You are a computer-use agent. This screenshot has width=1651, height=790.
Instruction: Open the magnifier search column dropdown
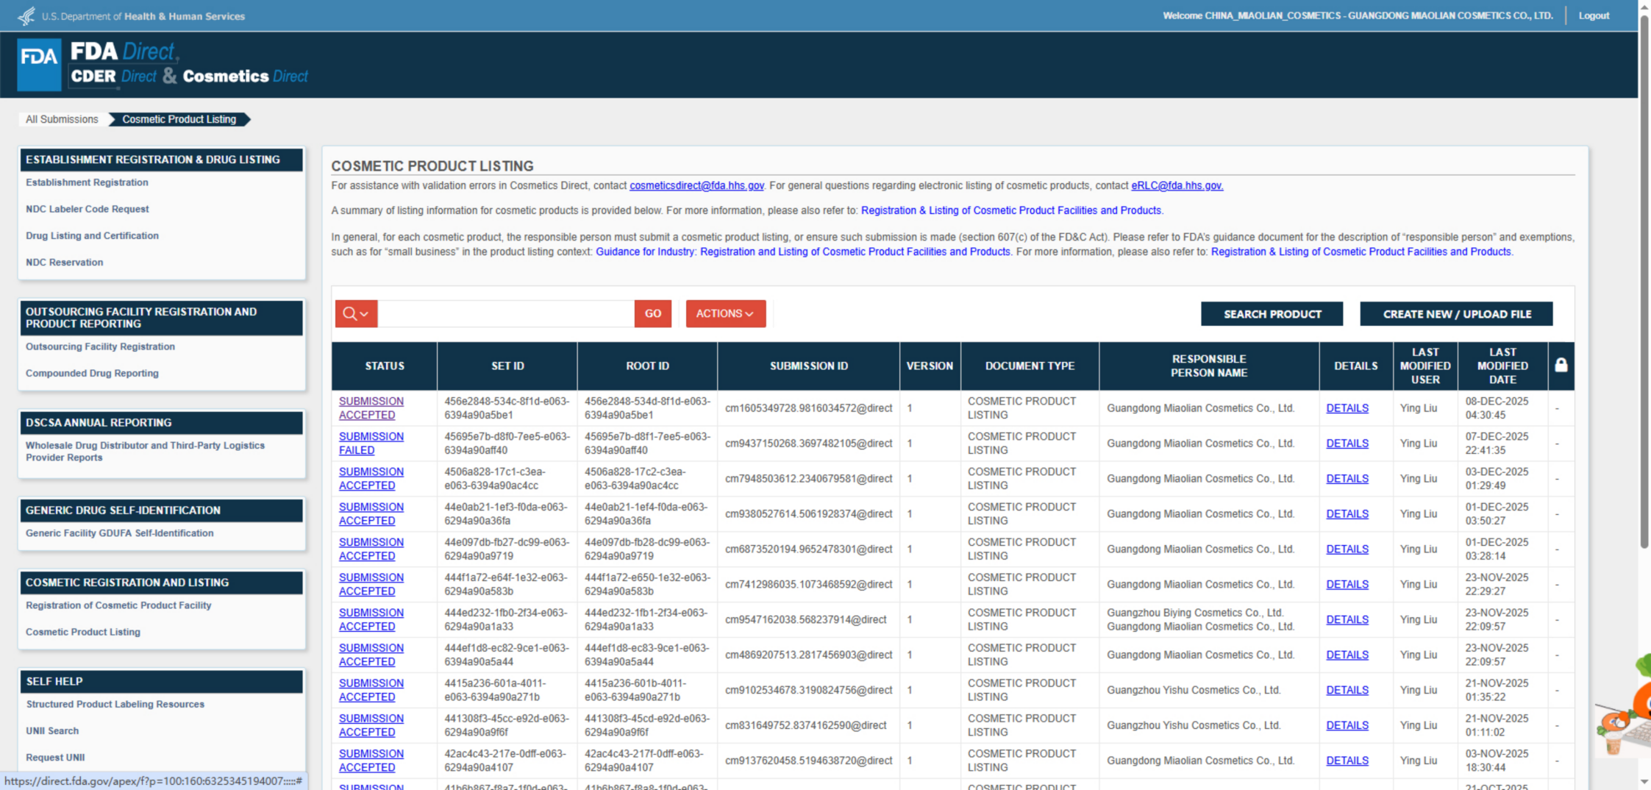(356, 313)
